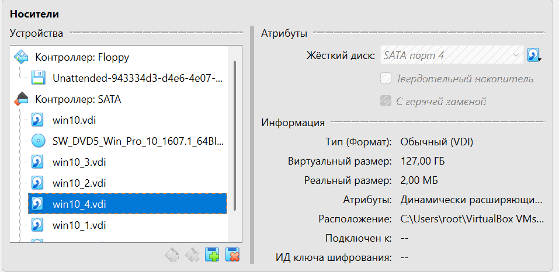Select the Контроллер: SATA tree item
The height and width of the screenshot is (272, 559).
coord(78,99)
